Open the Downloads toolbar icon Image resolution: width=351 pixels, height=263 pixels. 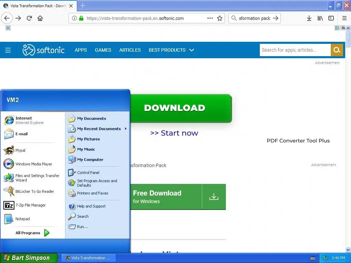click(x=309, y=18)
